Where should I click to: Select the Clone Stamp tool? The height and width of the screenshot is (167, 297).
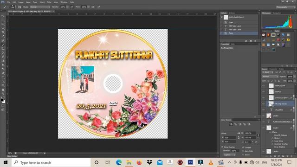point(3,49)
